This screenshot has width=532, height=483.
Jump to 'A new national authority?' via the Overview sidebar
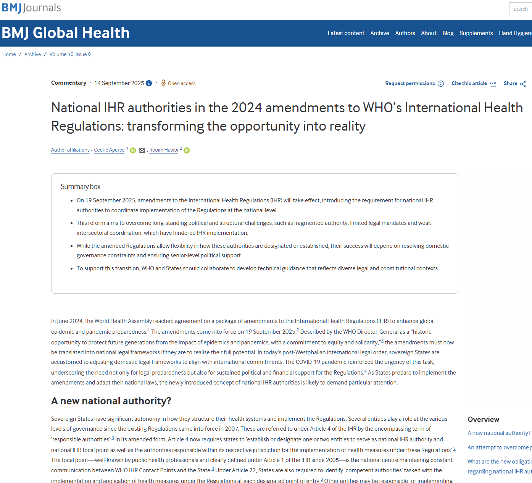498,433
